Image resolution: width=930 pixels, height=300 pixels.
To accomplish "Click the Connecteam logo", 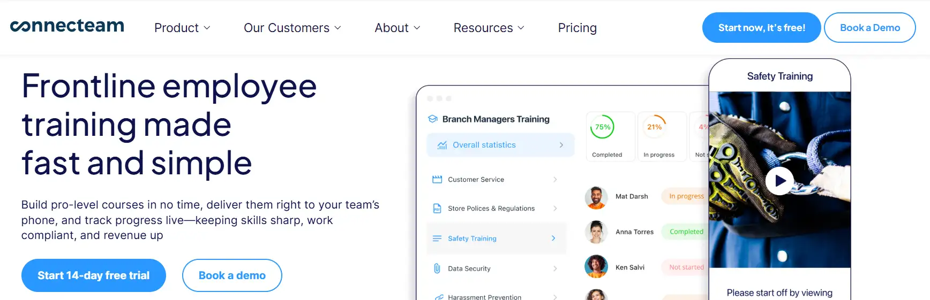I will pos(67,26).
